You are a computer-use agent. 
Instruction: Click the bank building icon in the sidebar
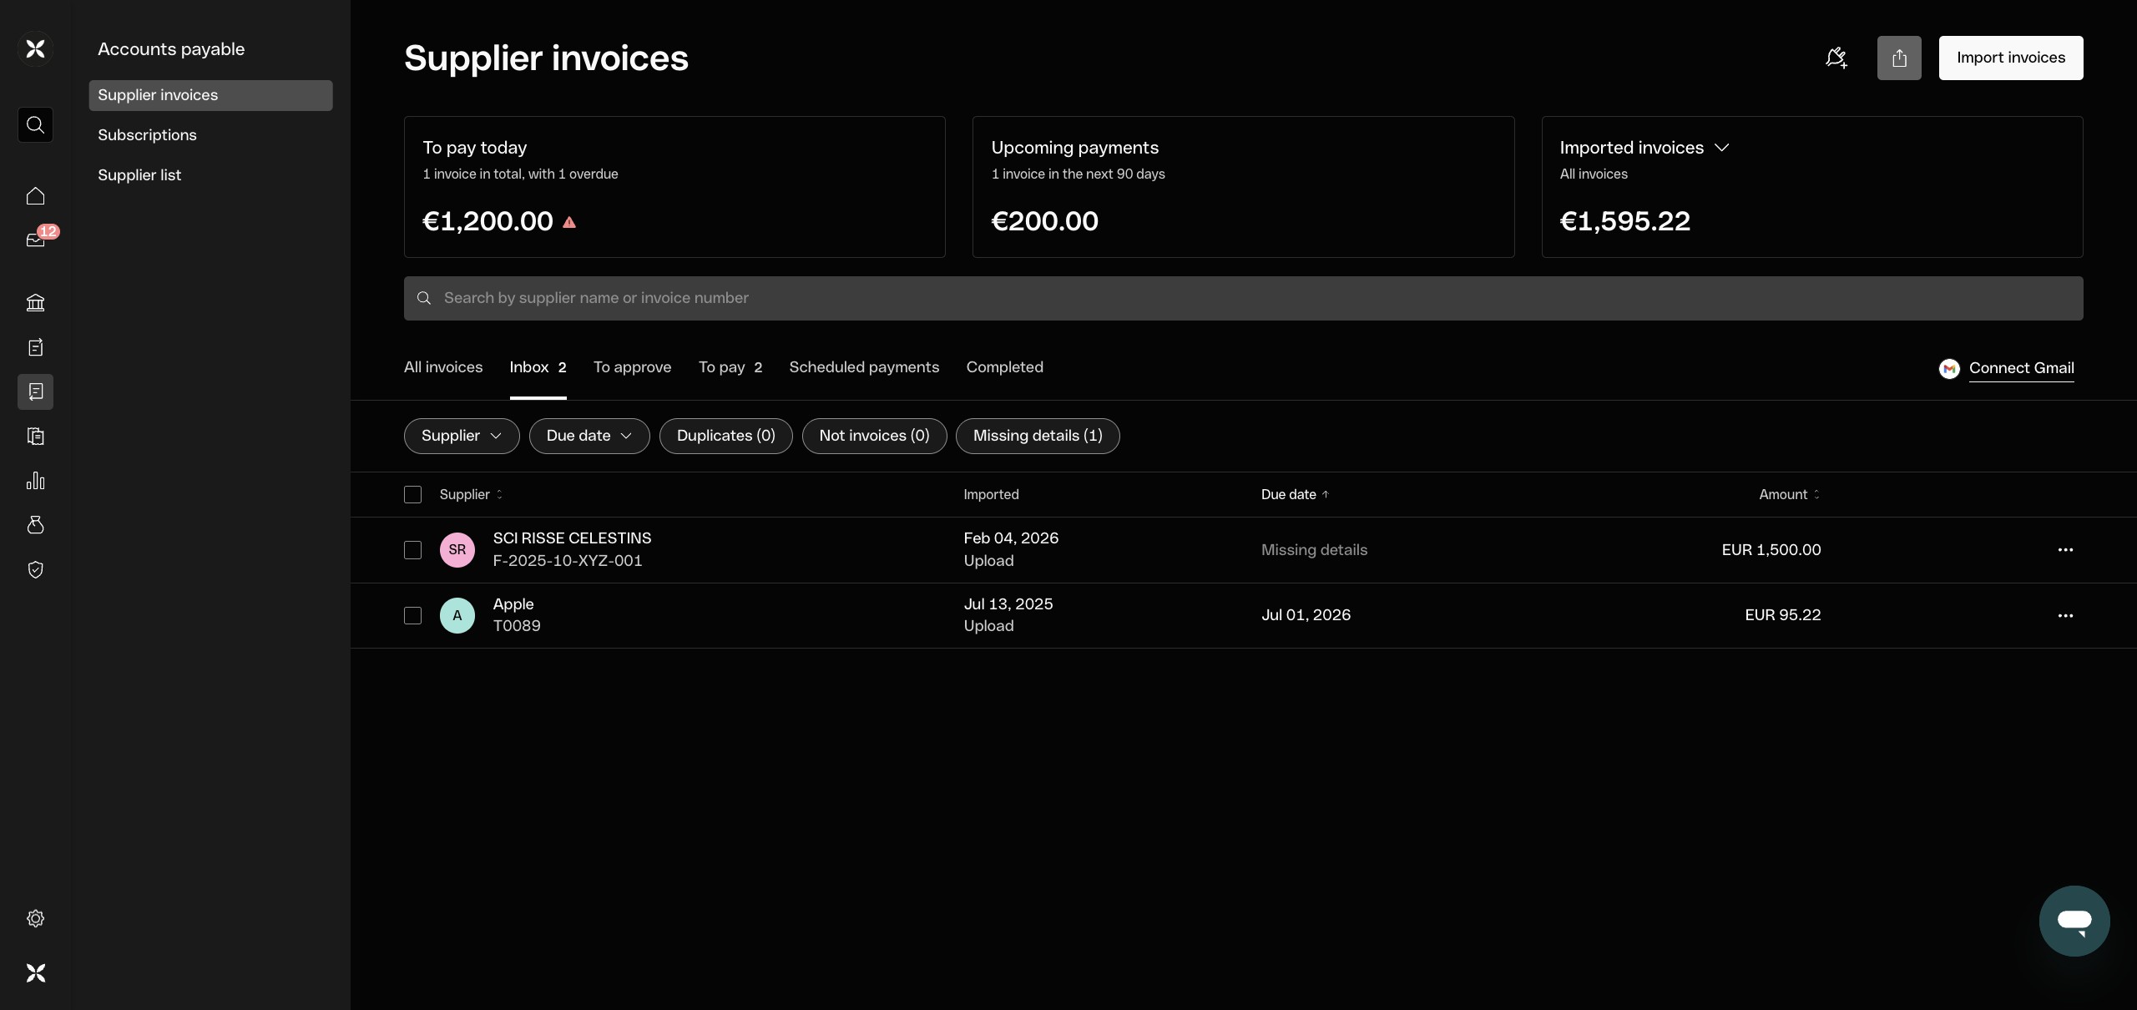pos(35,303)
